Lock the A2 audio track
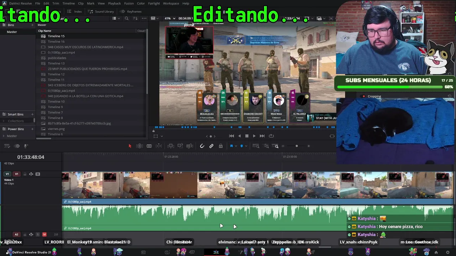This screenshot has width=456, height=256. click(x=25, y=235)
